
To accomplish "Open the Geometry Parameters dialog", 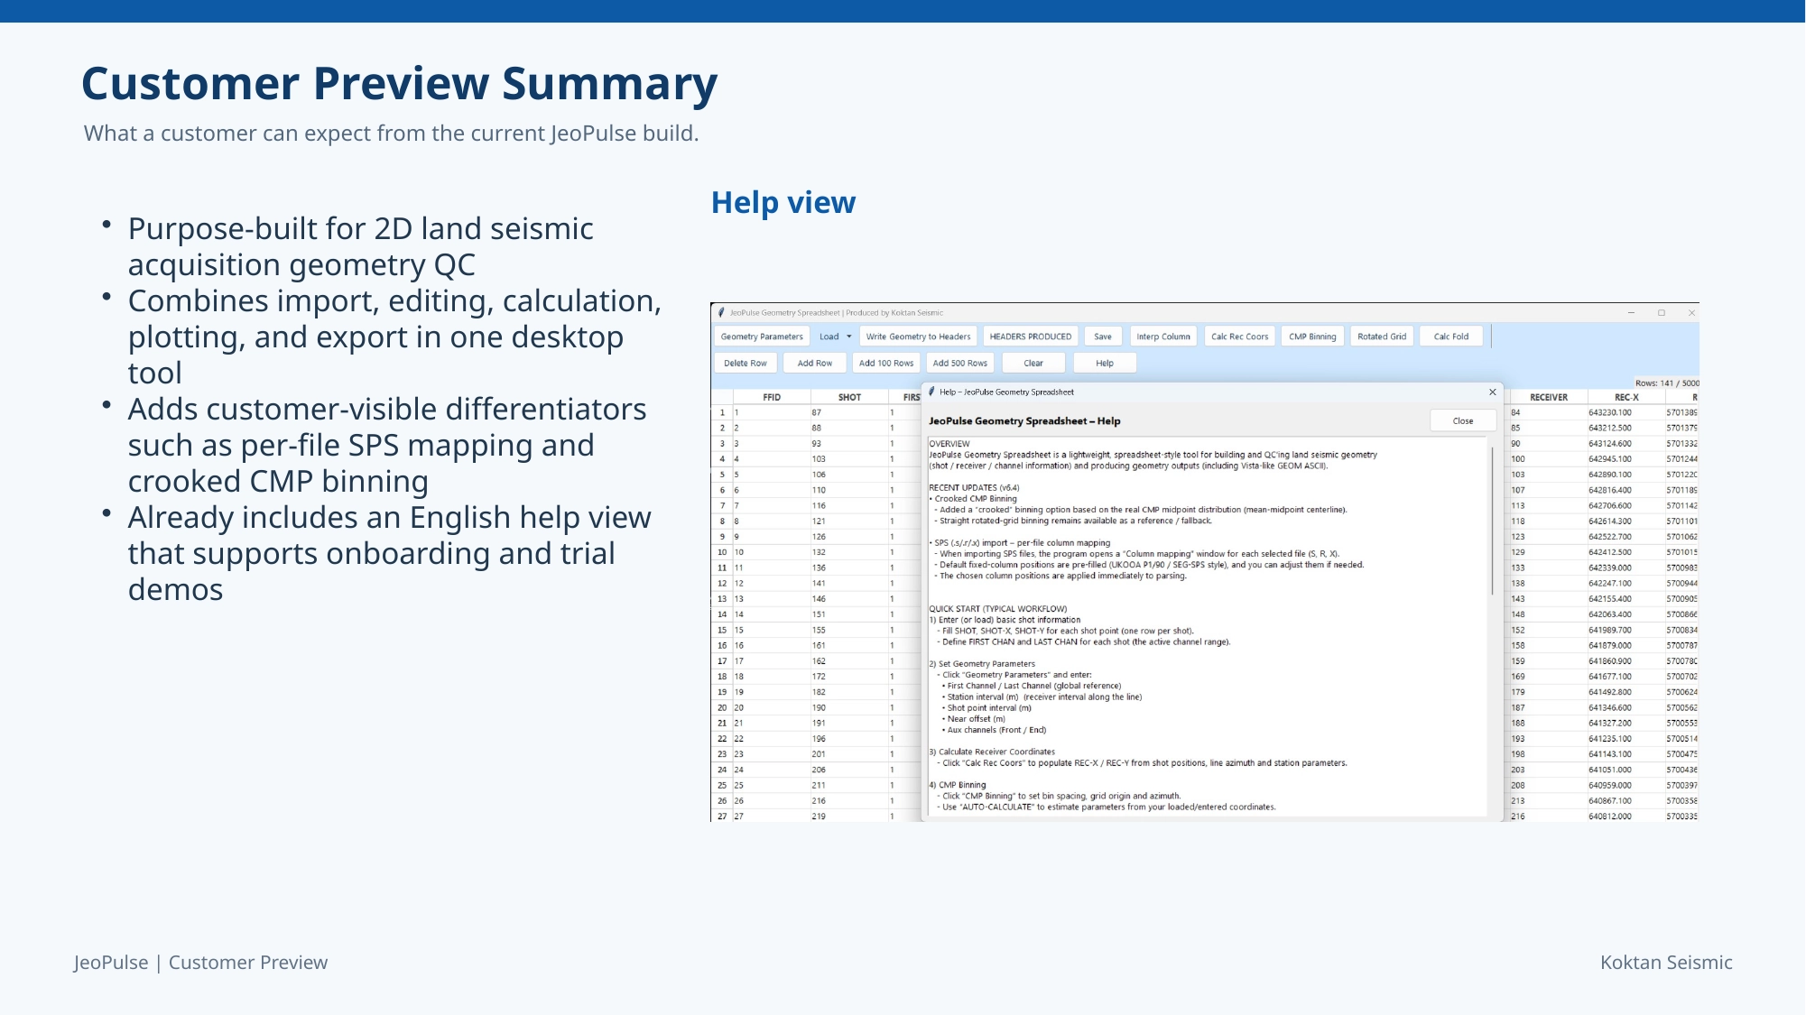I will pos(762,337).
